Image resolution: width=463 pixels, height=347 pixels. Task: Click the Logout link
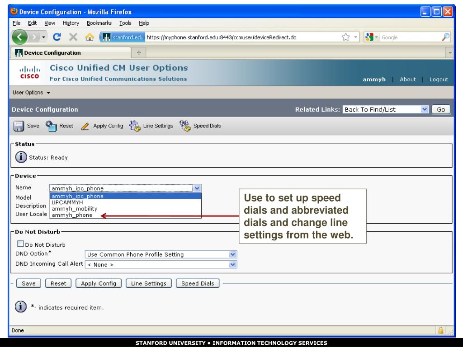tap(439, 80)
